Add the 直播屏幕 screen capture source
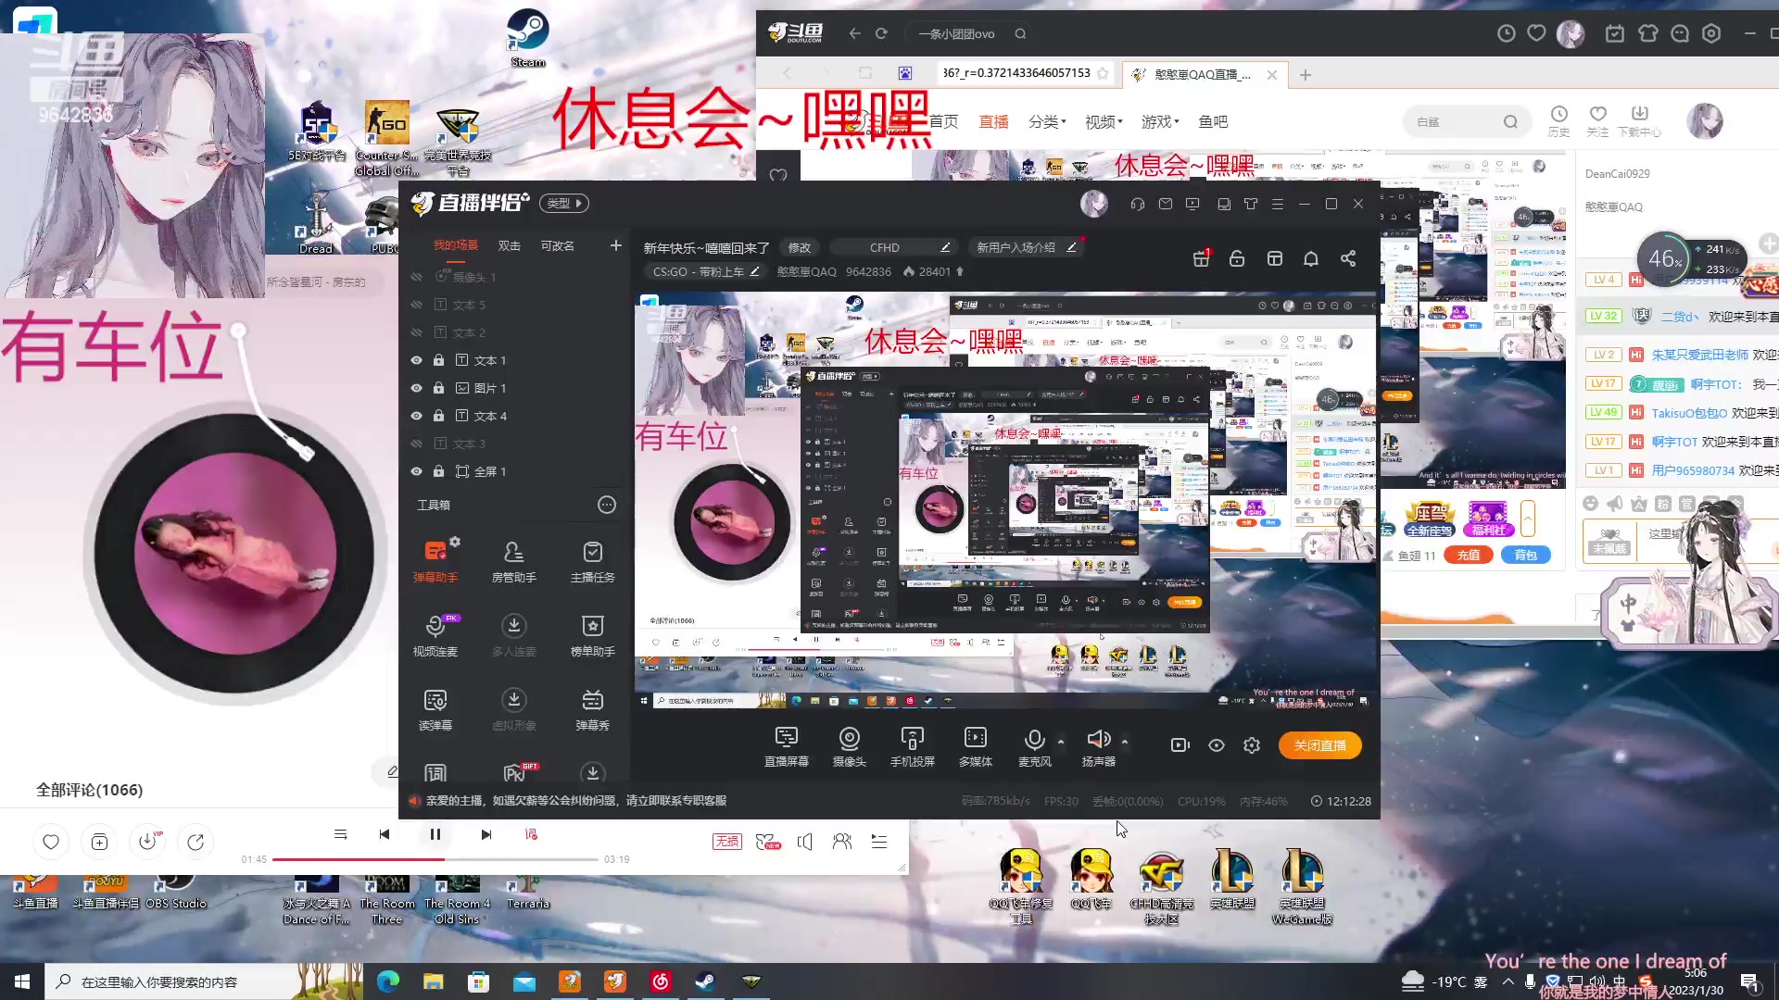The width and height of the screenshot is (1779, 1000). (786, 746)
